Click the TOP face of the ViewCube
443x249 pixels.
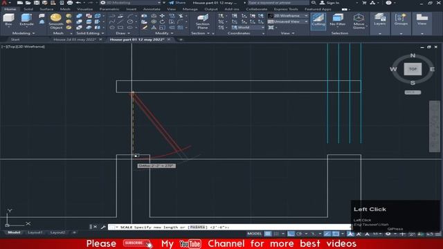(413, 69)
